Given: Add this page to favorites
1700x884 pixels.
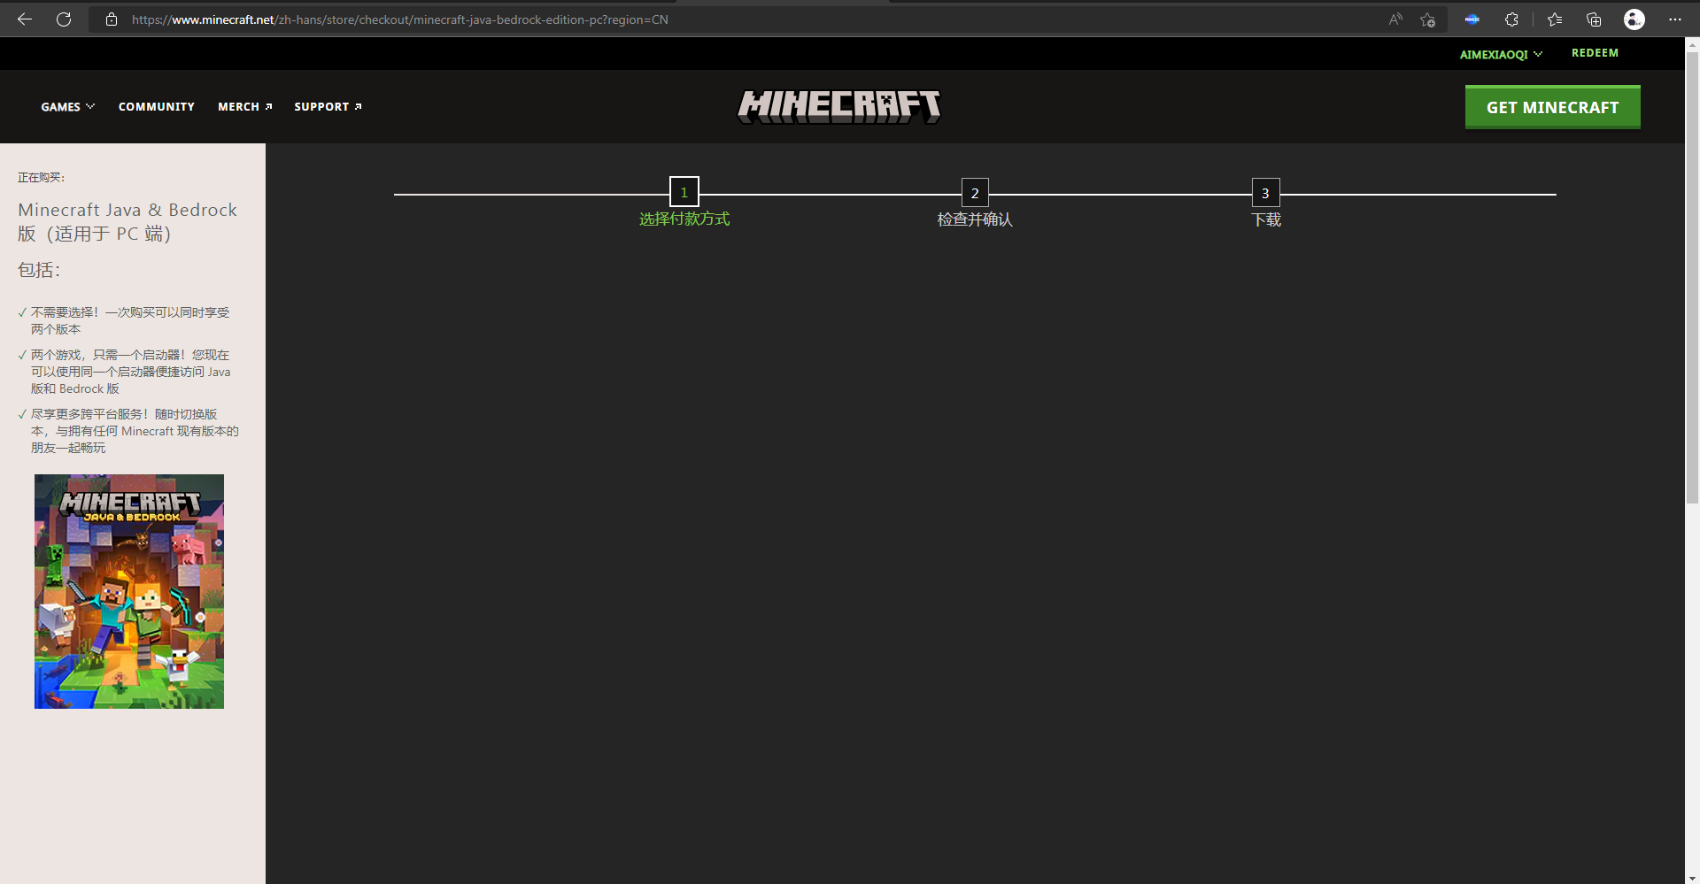Looking at the screenshot, I should (x=1427, y=19).
